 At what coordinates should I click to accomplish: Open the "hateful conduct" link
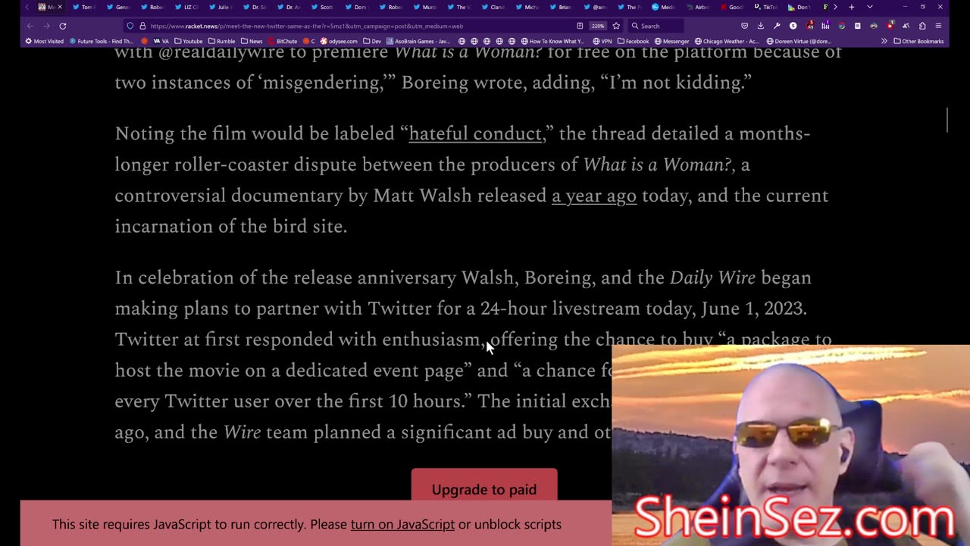(475, 133)
